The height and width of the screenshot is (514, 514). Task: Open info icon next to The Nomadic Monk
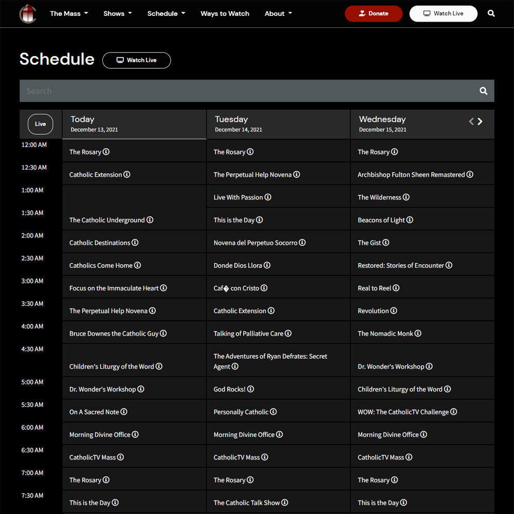coord(418,333)
